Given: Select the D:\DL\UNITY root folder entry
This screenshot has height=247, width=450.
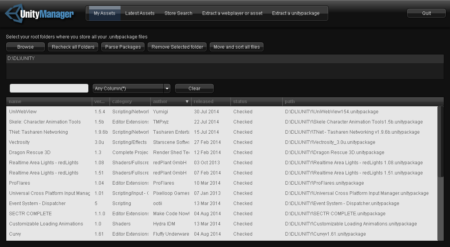Looking at the screenshot, I should pos(225,58).
